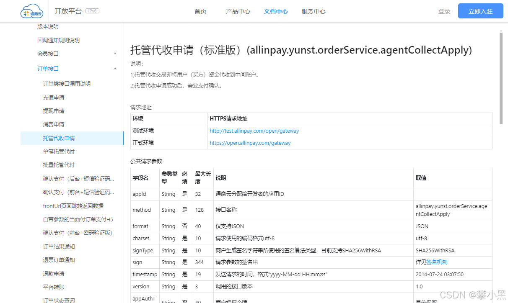The image size is (508, 303).
Task: Select 平台转账 in the sidebar
Action: 54,287
